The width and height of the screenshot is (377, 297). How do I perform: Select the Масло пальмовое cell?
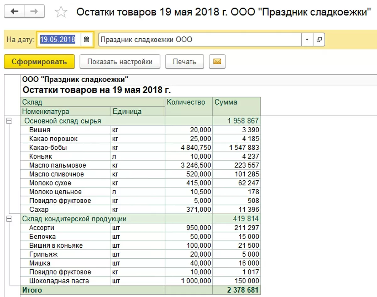(66, 165)
